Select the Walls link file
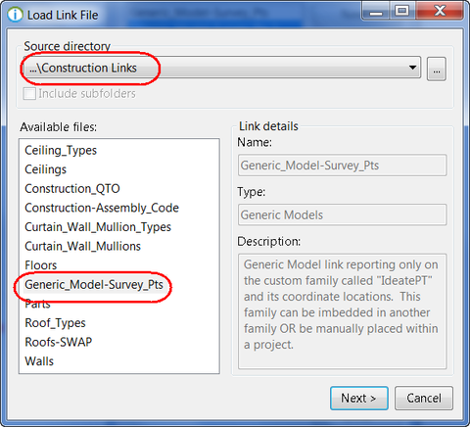This screenshot has width=470, height=427. (39, 361)
